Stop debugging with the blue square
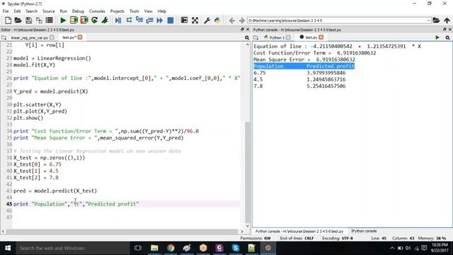 [x=171, y=21]
